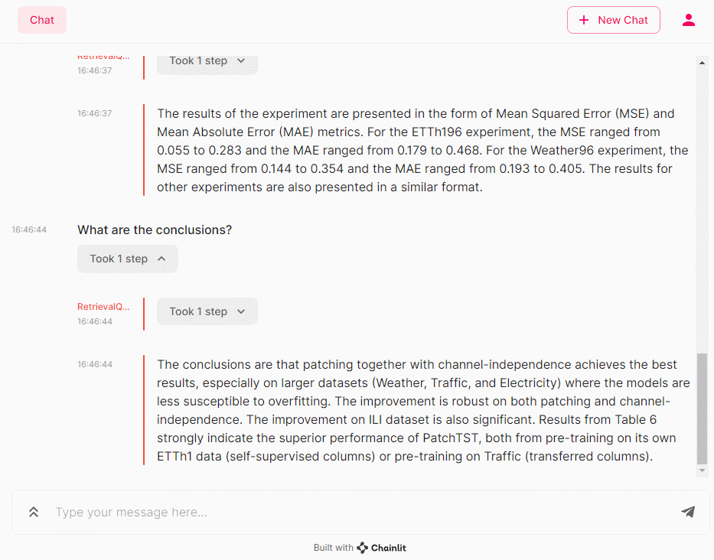The image size is (714, 560).
Task: Click the plus icon in New Chat
Action: (584, 21)
